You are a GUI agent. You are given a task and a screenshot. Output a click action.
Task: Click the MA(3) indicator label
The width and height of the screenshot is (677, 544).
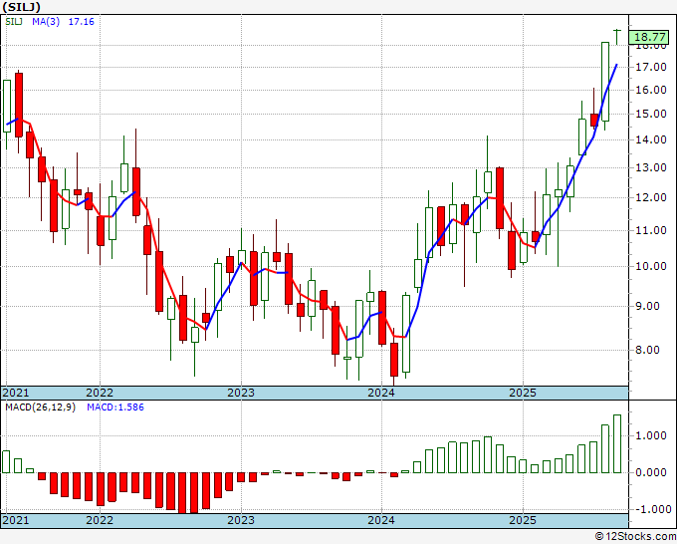pos(46,22)
